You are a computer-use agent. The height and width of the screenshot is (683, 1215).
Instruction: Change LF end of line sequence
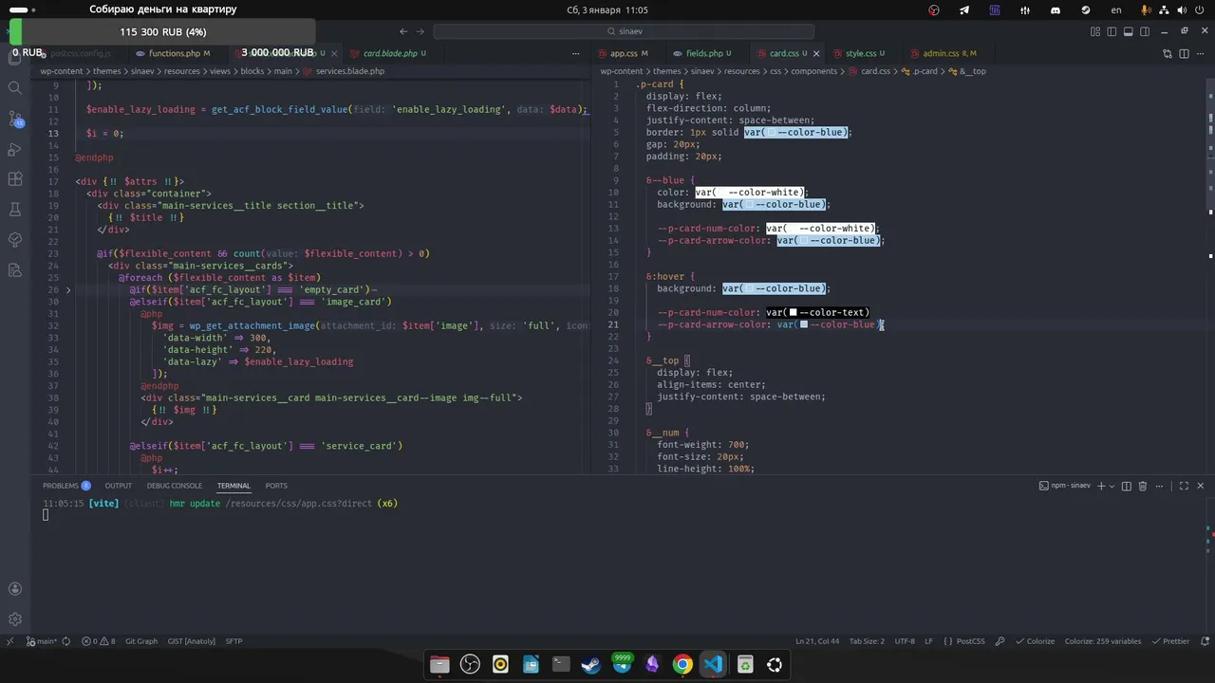(929, 641)
